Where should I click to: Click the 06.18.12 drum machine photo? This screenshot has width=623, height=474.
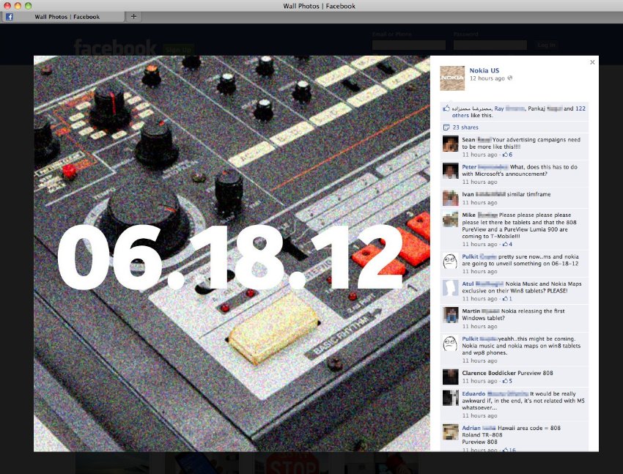pyautogui.click(x=232, y=253)
